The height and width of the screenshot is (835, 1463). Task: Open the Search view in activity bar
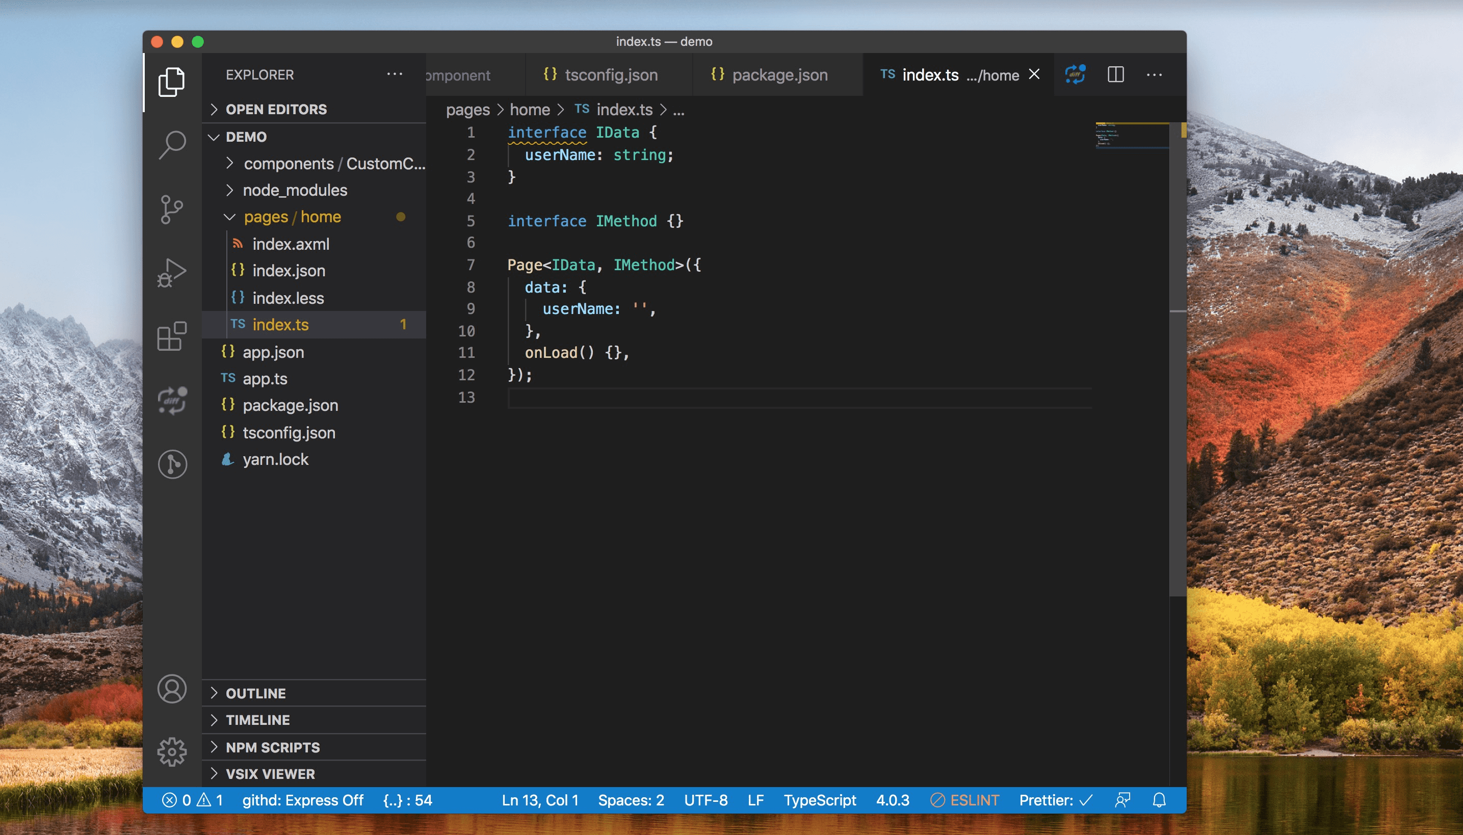[171, 146]
